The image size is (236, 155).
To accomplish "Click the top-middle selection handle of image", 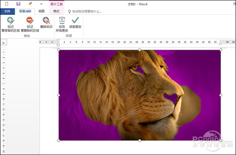I will click(x=140, y=50).
